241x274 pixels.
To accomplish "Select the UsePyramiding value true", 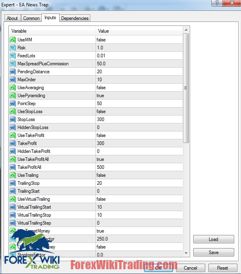I will pos(100,96).
